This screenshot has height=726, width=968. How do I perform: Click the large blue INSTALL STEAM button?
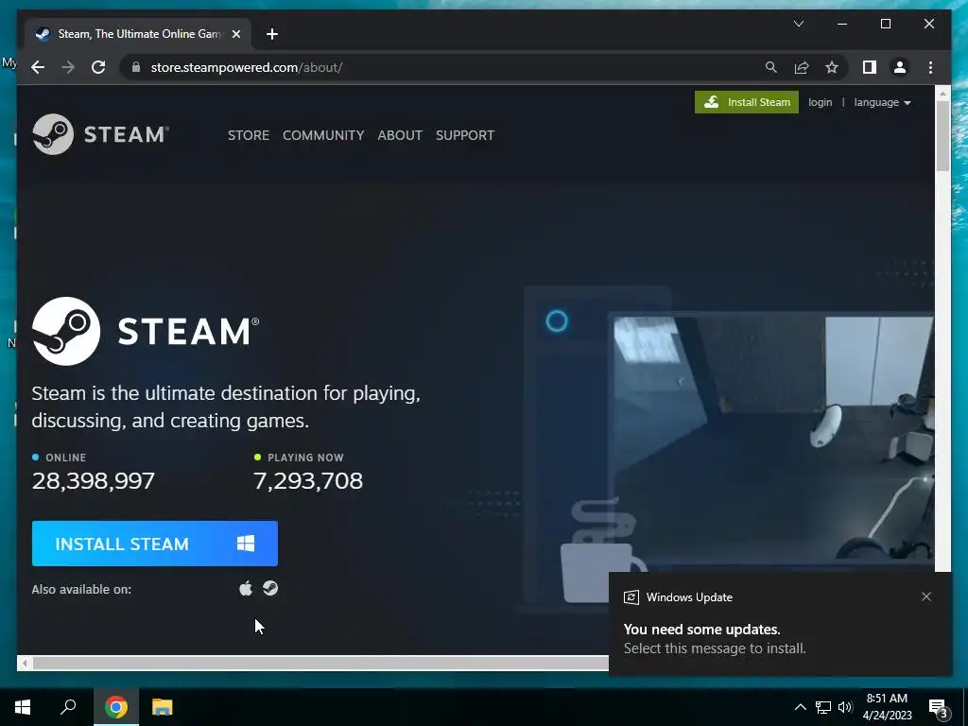[155, 544]
